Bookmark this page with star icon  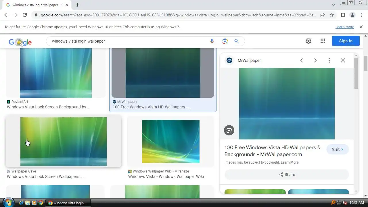coord(332,15)
